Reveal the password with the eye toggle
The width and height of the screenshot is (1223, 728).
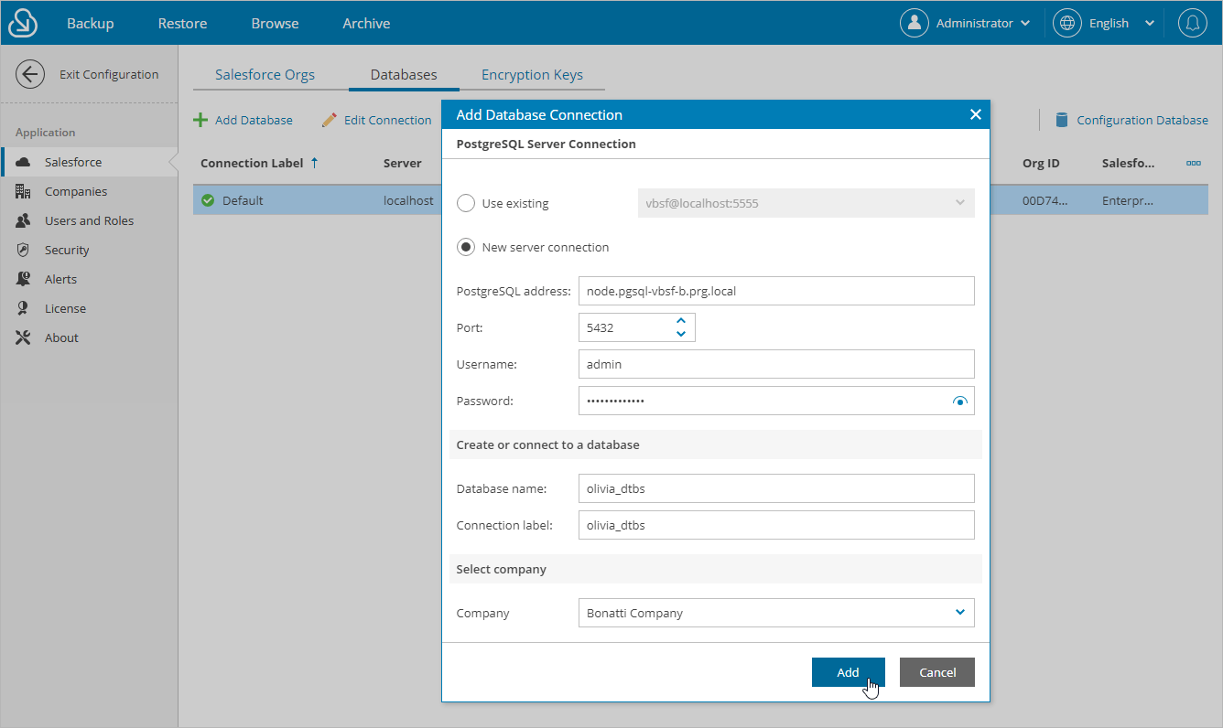click(x=959, y=401)
